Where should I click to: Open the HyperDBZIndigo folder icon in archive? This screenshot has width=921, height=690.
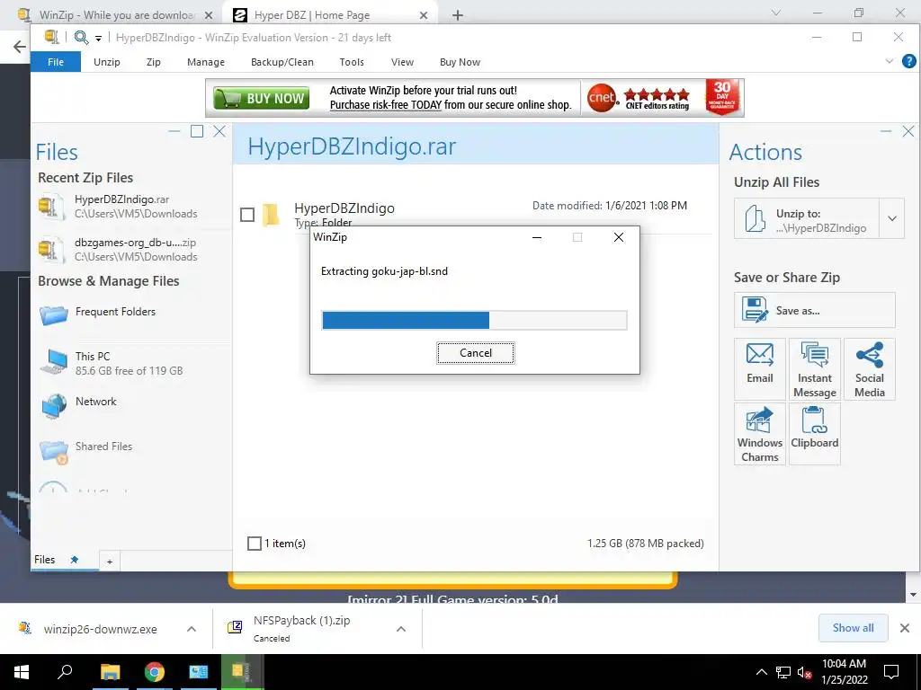(270, 215)
